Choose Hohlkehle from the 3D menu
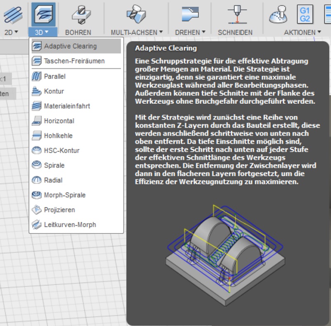This screenshot has width=331, height=326. tap(76, 136)
